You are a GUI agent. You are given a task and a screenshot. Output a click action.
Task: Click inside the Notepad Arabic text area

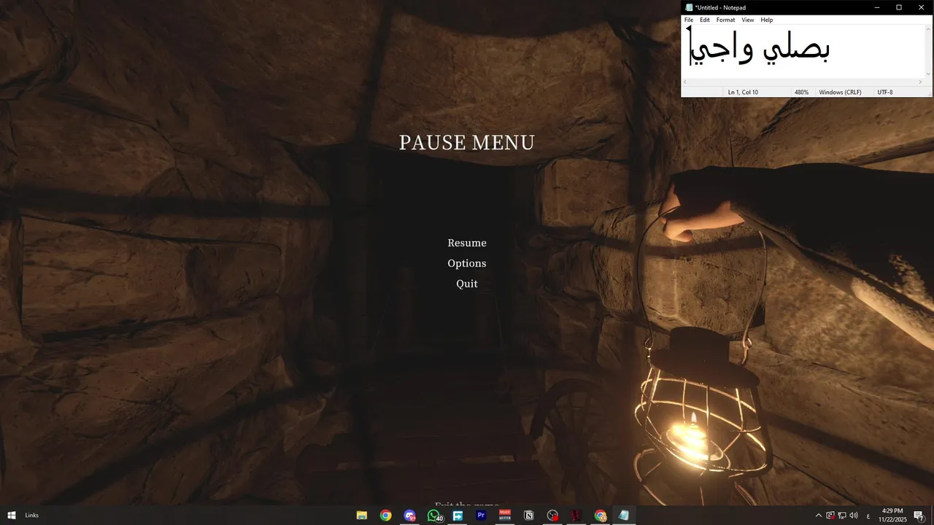coord(803,51)
